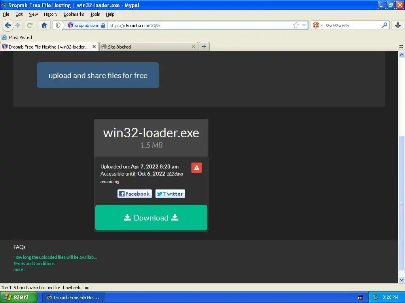Image resolution: width=405 pixels, height=303 pixels.
Task: Open the Help menu
Action: click(x=110, y=14)
